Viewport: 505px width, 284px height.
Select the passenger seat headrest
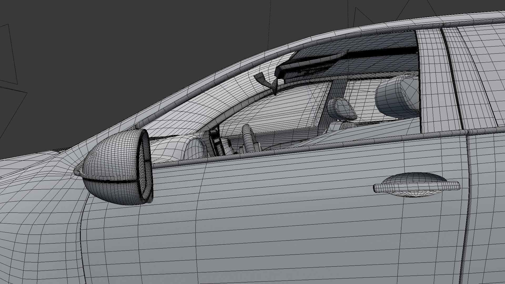[342, 108]
